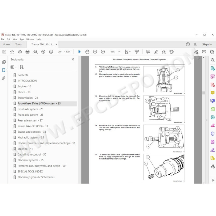Viewport: 216px width, 216px height.
Task: Select the highlighter text tool
Action: [x=156, y=52]
